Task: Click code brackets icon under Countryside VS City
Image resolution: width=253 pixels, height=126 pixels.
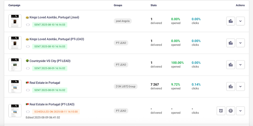Action: tap(28, 68)
